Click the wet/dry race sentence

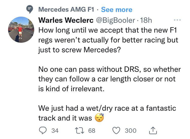[107, 108]
